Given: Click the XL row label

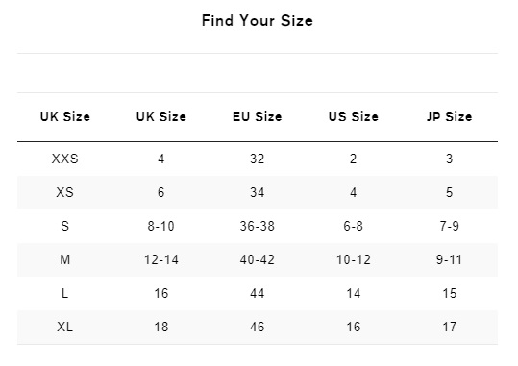Looking at the screenshot, I should 65,327.
